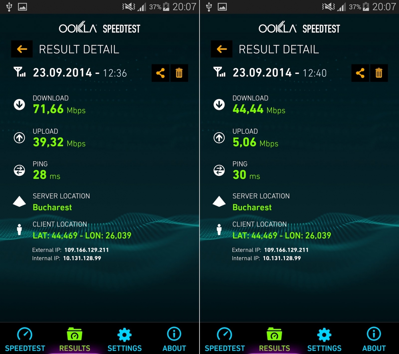Open the Settings tab in the left screen

[125, 339]
